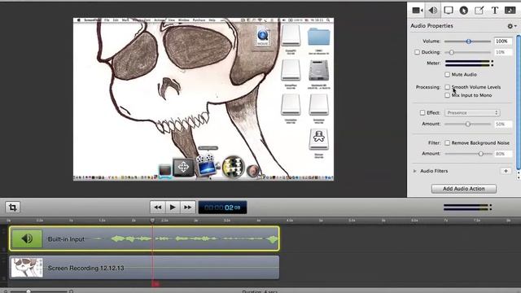
Task: Open the Media Library tab icon
Action: click(x=510, y=11)
